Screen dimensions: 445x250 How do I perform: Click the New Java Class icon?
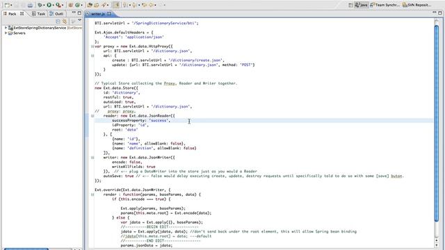[77, 5]
